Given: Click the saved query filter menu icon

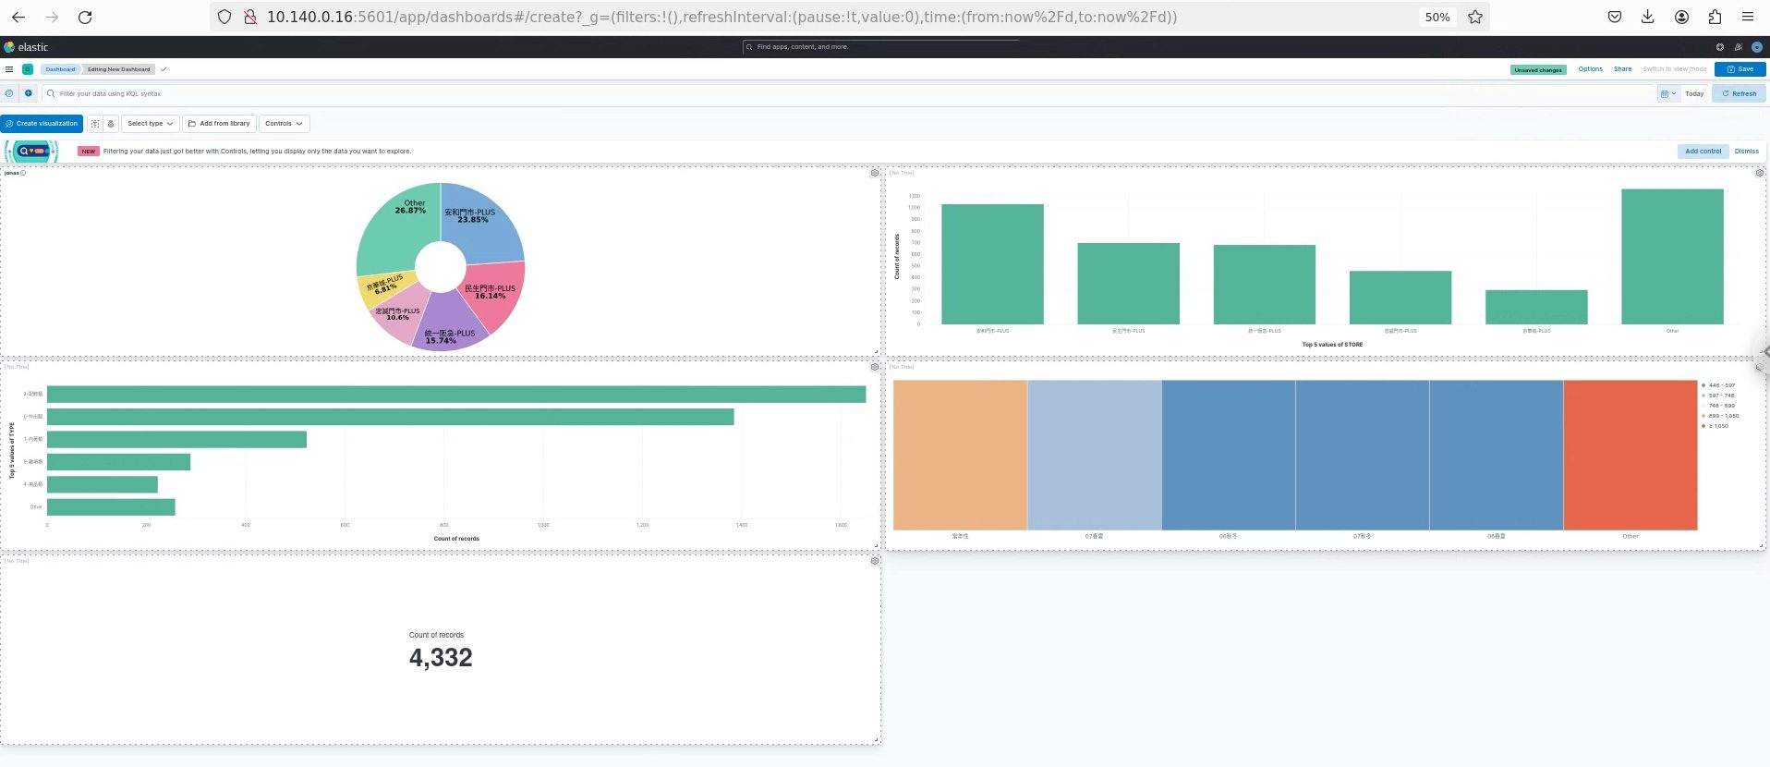Looking at the screenshot, I should 9,93.
